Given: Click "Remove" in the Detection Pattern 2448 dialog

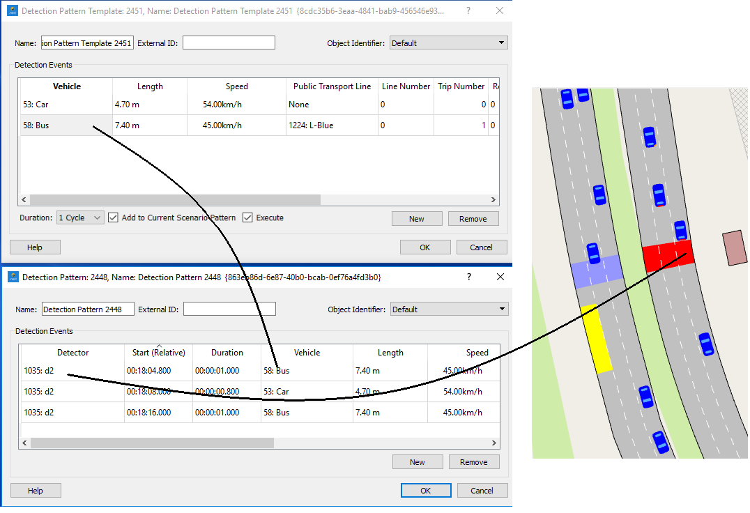Looking at the screenshot, I should point(474,461).
